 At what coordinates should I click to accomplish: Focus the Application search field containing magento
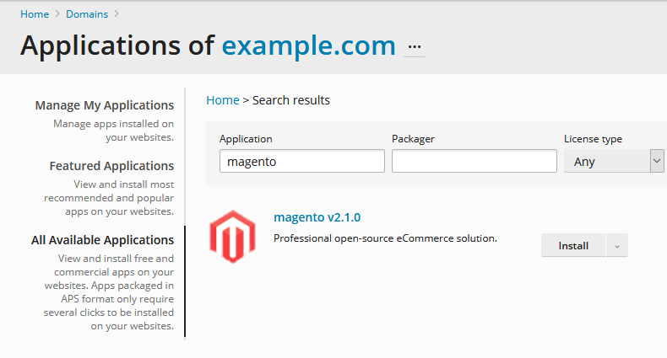click(x=302, y=161)
